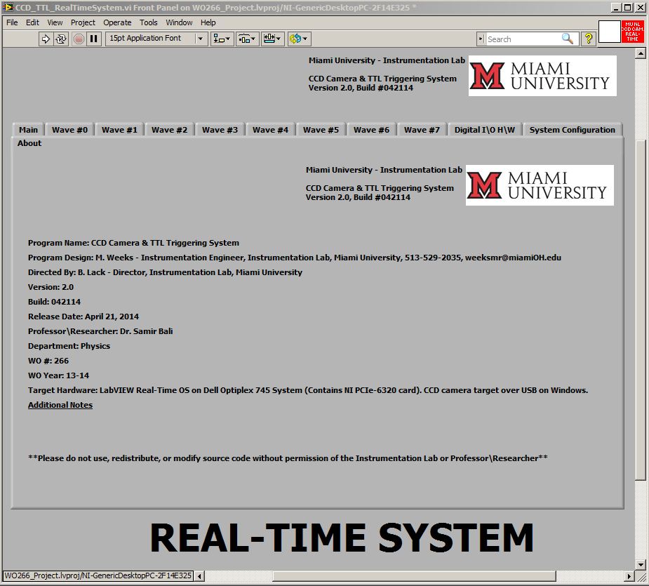Switch to the Wave #6 tab
649x586 pixels.
pyautogui.click(x=371, y=130)
